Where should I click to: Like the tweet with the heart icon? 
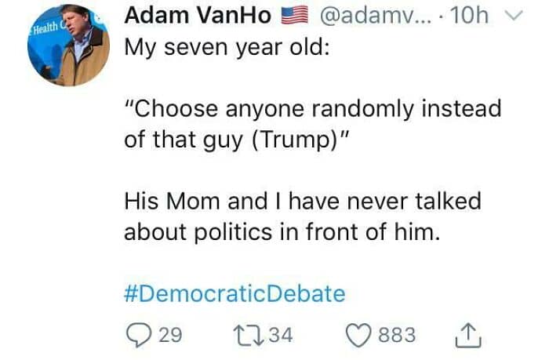(358, 335)
